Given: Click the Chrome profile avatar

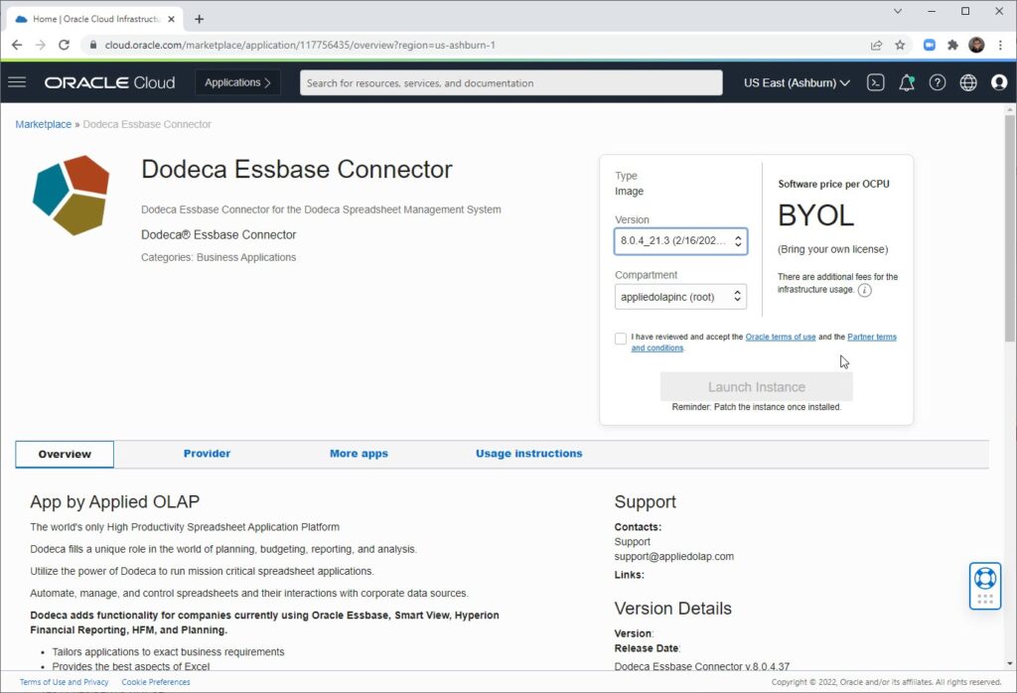Looking at the screenshot, I should [x=976, y=45].
